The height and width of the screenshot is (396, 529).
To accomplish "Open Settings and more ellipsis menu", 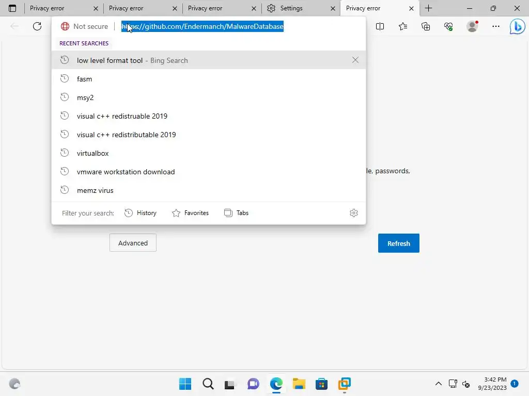I will point(495,26).
